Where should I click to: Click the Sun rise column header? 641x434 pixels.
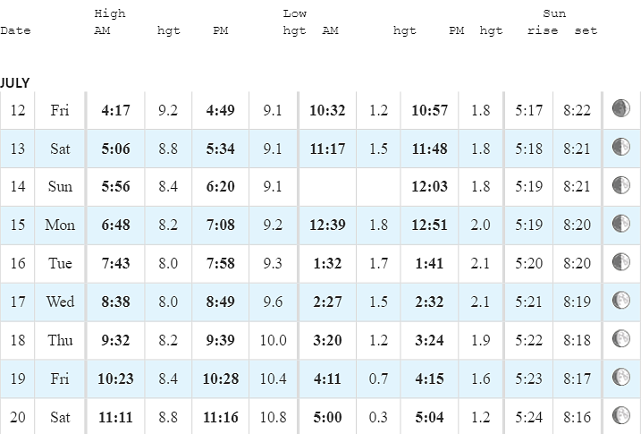point(543,30)
